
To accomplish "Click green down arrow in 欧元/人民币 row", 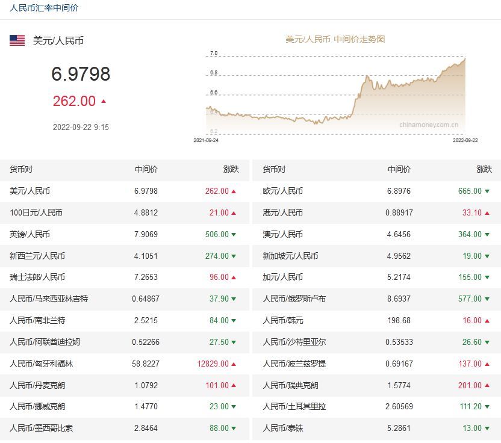I will pyautogui.click(x=487, y=191).
